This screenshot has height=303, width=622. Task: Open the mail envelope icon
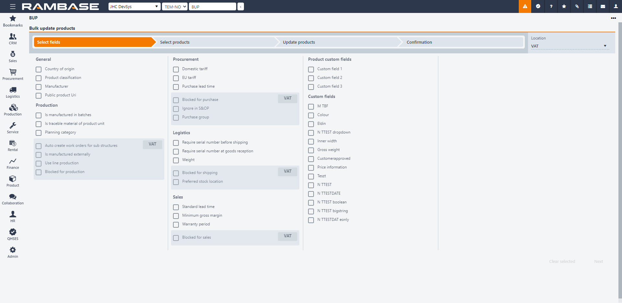click(x=603, y=6)
